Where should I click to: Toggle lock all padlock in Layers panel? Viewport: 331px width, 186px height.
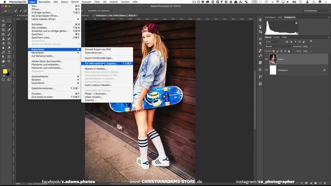coord(289,51)
